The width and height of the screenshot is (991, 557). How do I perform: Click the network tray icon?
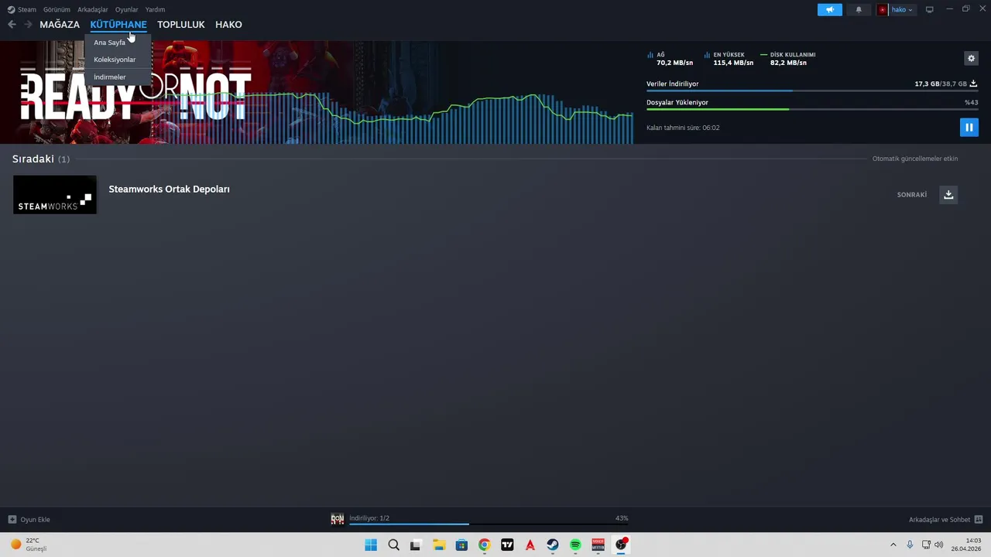pyautogui.click(x=926, y=545)
